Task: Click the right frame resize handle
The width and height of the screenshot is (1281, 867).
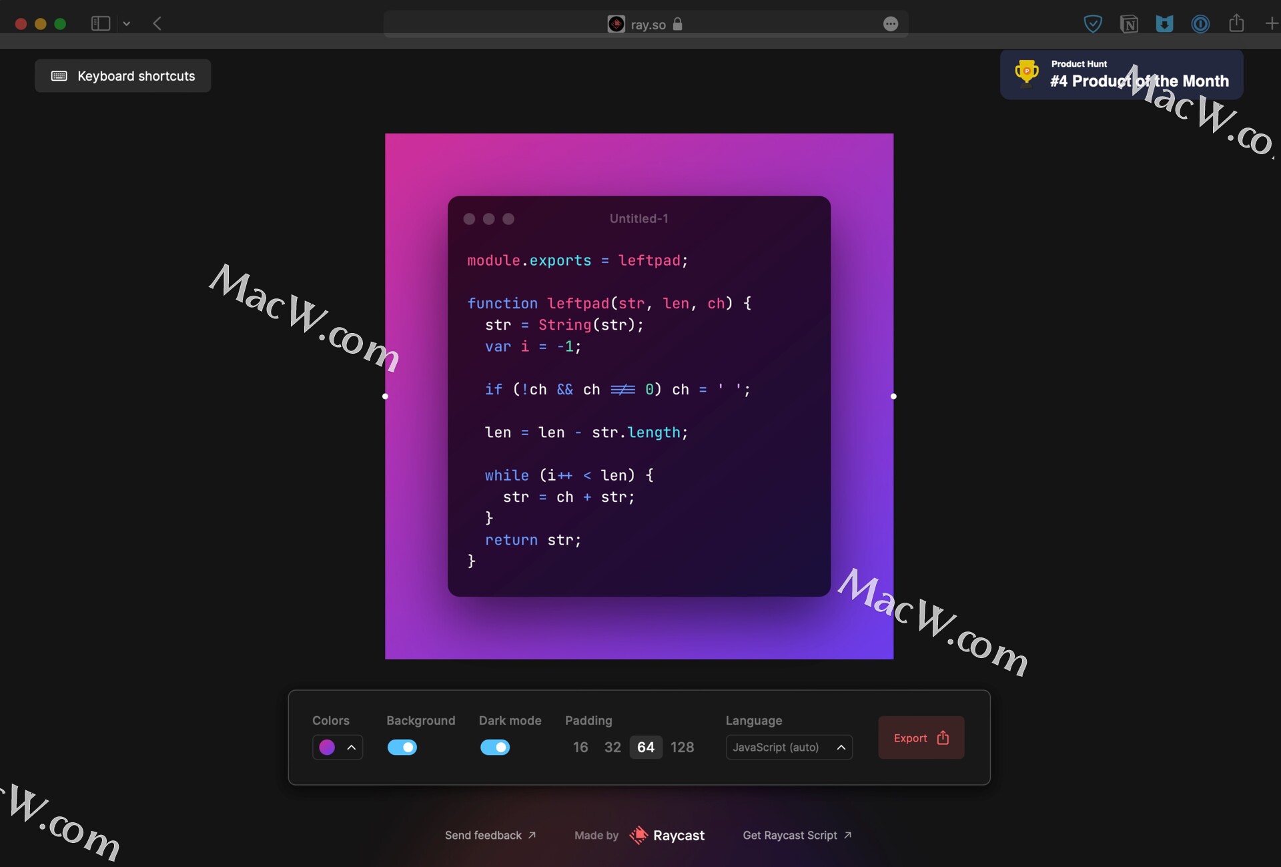Action: click(x=893, y=396)
